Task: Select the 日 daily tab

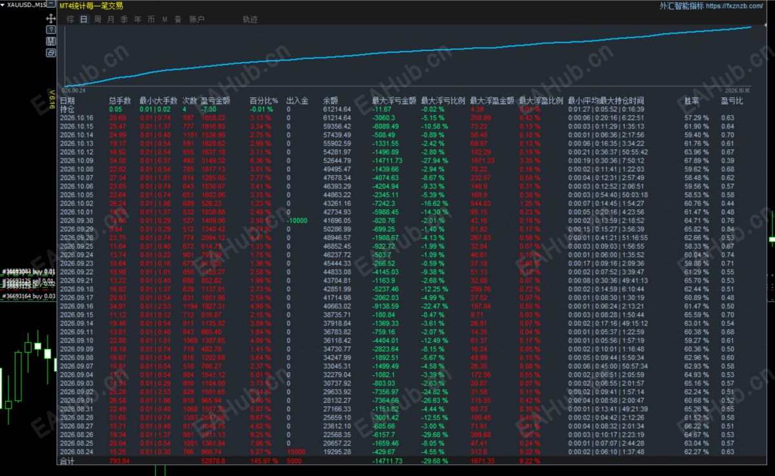Action: pyautogui.click(x=83, y=19)
